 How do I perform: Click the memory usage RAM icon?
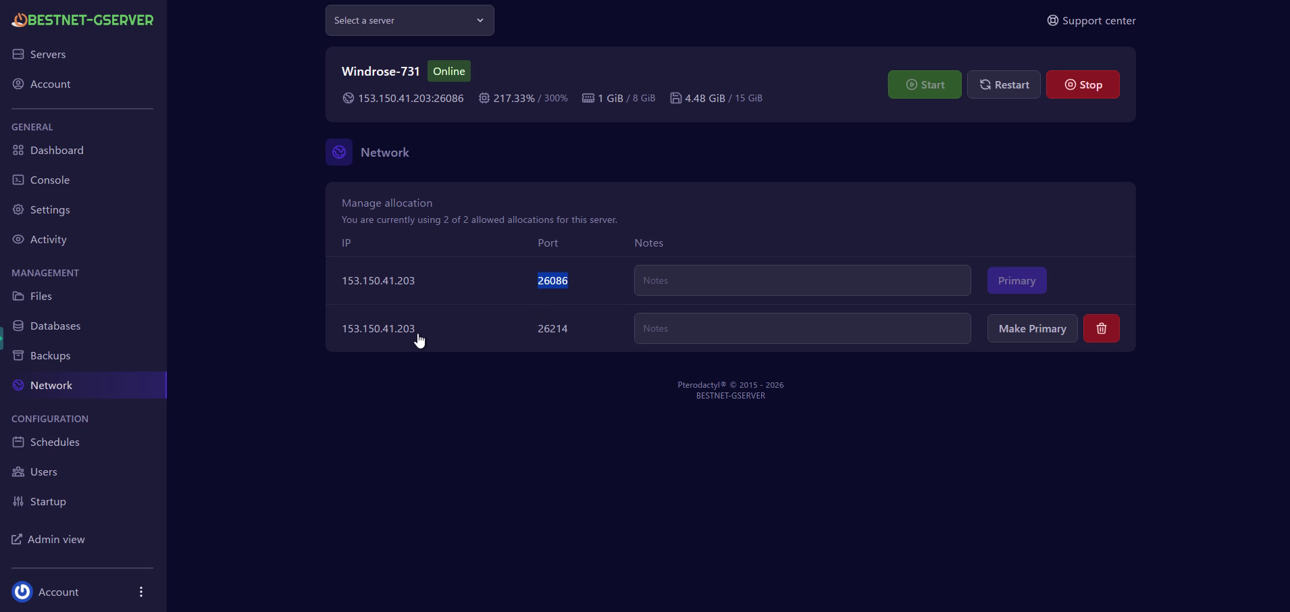(x=588, y=98)
